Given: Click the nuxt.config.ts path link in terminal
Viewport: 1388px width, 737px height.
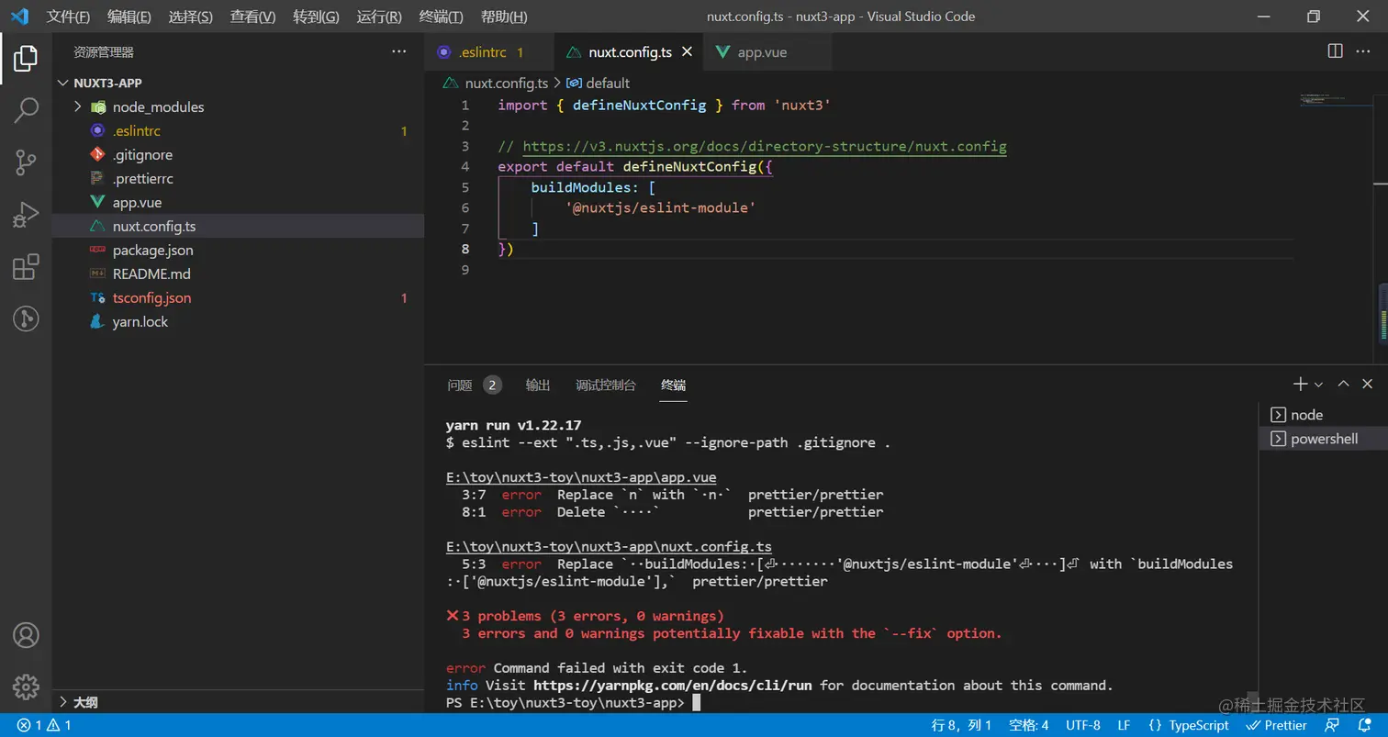Looking at the screenshot, I should point(609,546).
